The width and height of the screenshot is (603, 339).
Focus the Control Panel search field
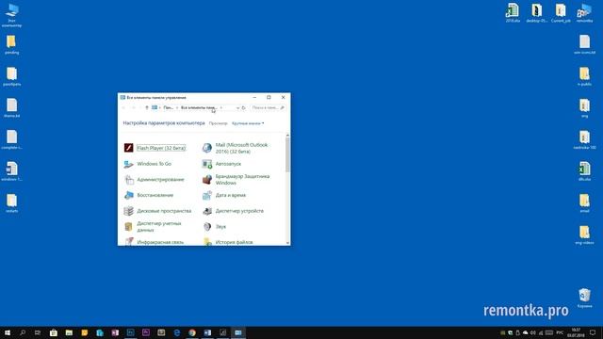(268, 108)
